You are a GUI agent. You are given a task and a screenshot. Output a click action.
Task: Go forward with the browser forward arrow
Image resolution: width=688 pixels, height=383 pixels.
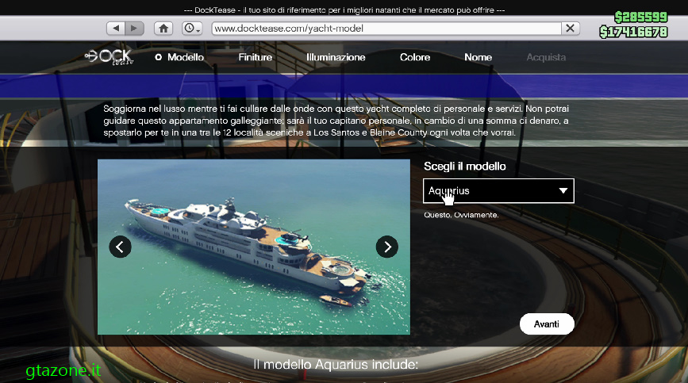coord(134,29)
